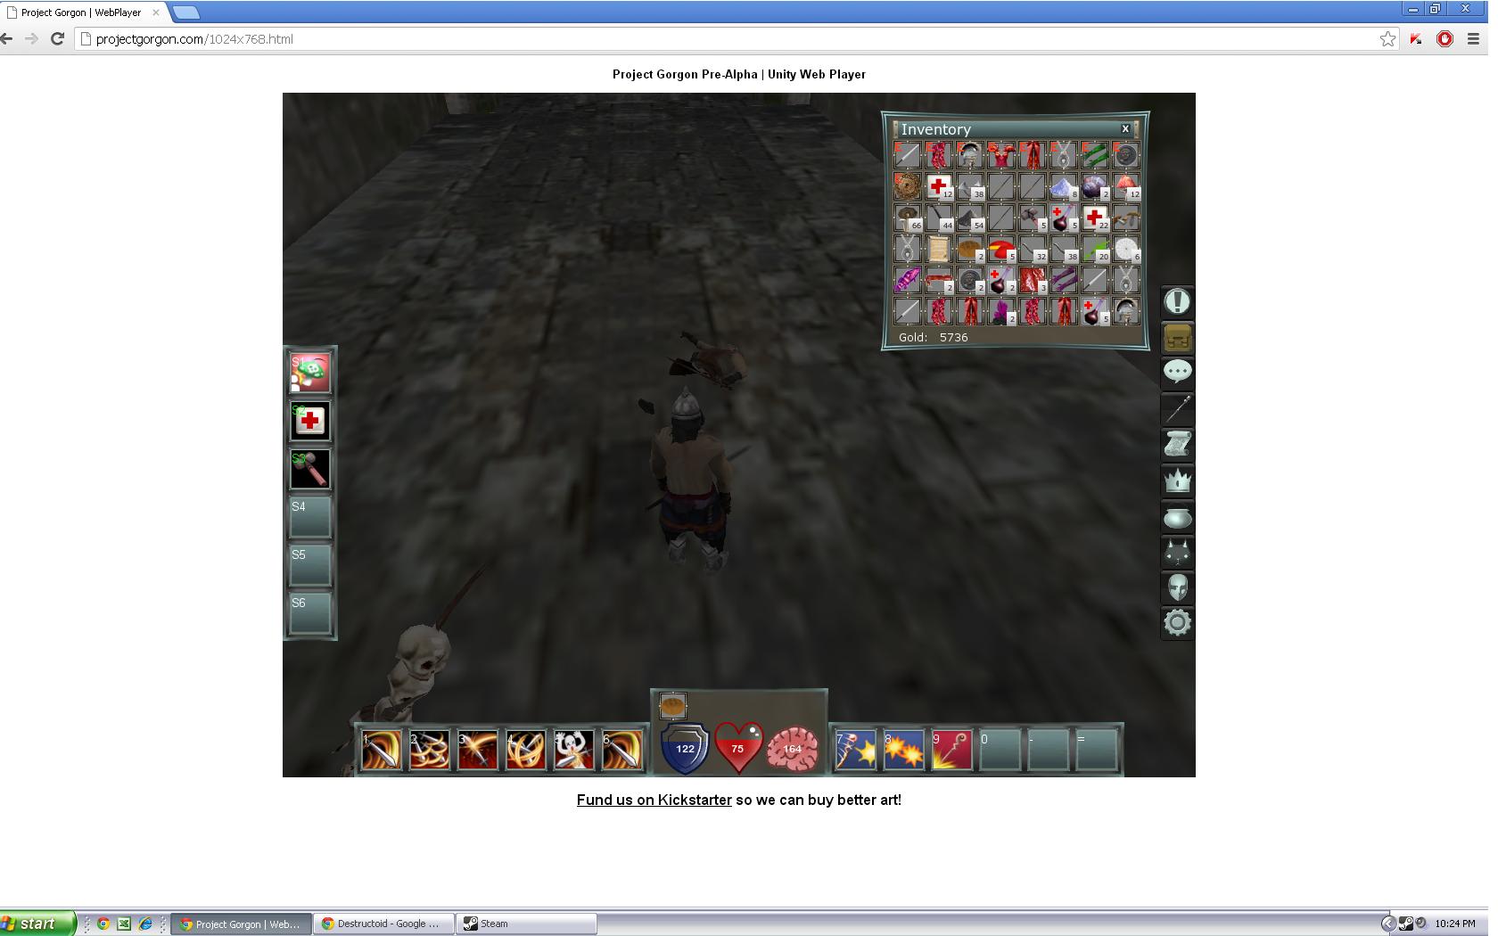Select the raw meat stack of 3
This screenshot has height=936, width=1498.
(1032, 280)
